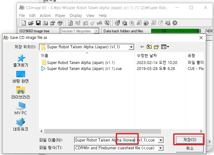The image size is (214, 155).
Task: Click the disc scan magnifier toolbar icon
Action: [125, 23]
